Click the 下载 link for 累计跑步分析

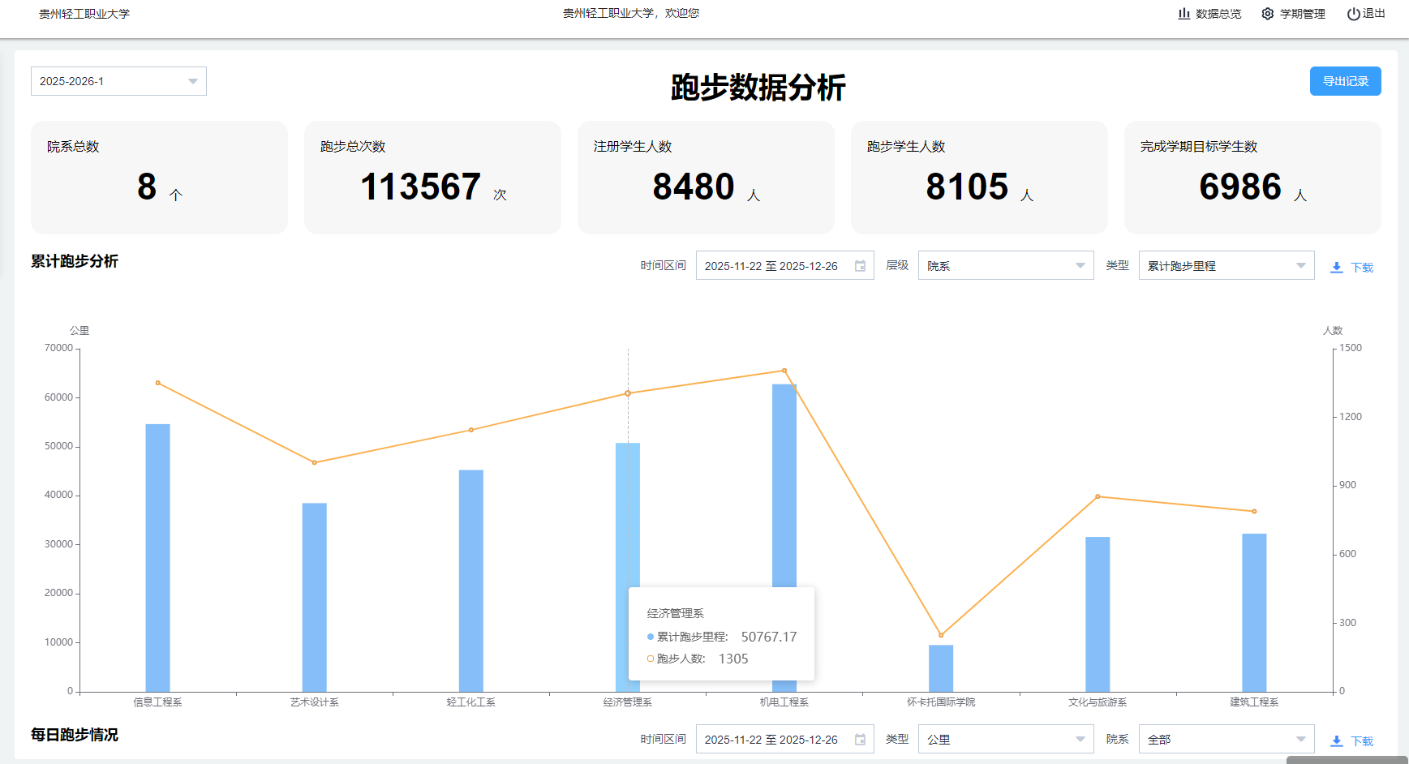[1361, 268]
